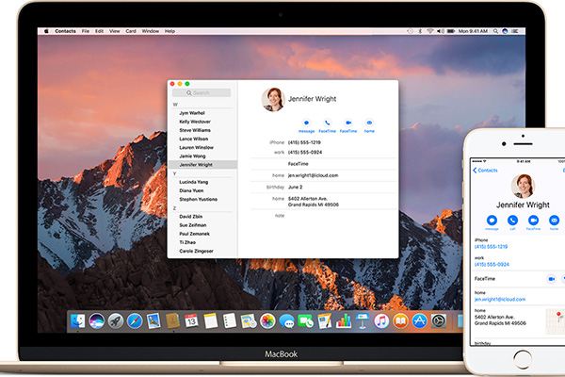Viewport: 565px width, 377px height.
Task: Select Kelly Westover in contacts list
Action: click(x=195, y=122)
